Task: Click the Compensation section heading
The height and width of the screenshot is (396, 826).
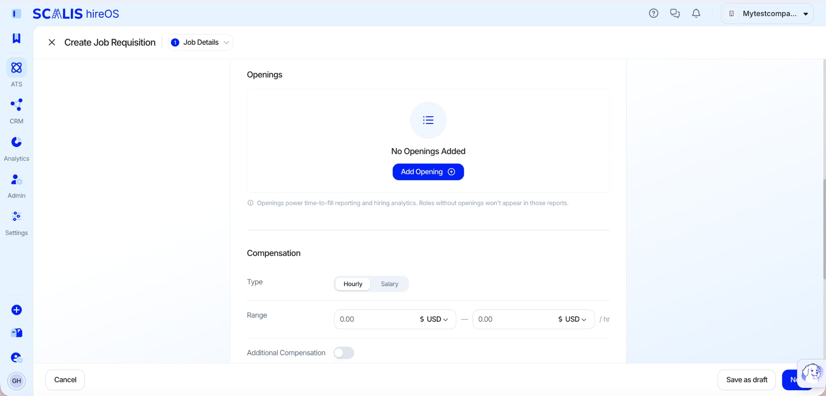Action: [274, 253]
